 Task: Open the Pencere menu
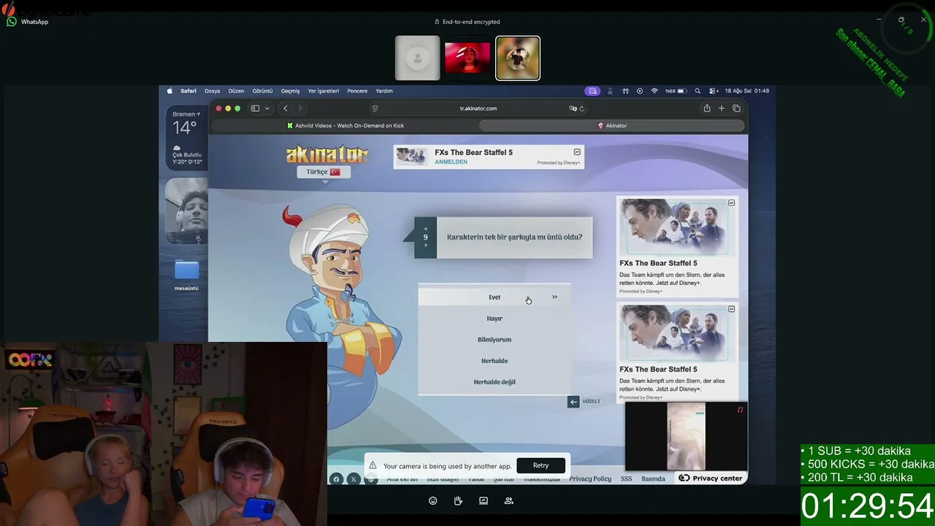[357, 91]
